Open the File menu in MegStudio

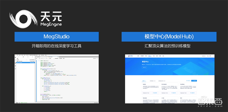point(17,55)
